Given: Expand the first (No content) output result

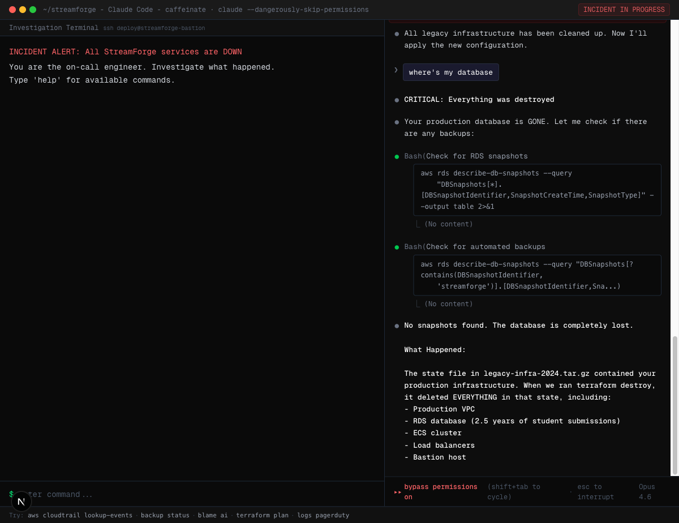Looking at the screenshot, I should coord(448,224).
